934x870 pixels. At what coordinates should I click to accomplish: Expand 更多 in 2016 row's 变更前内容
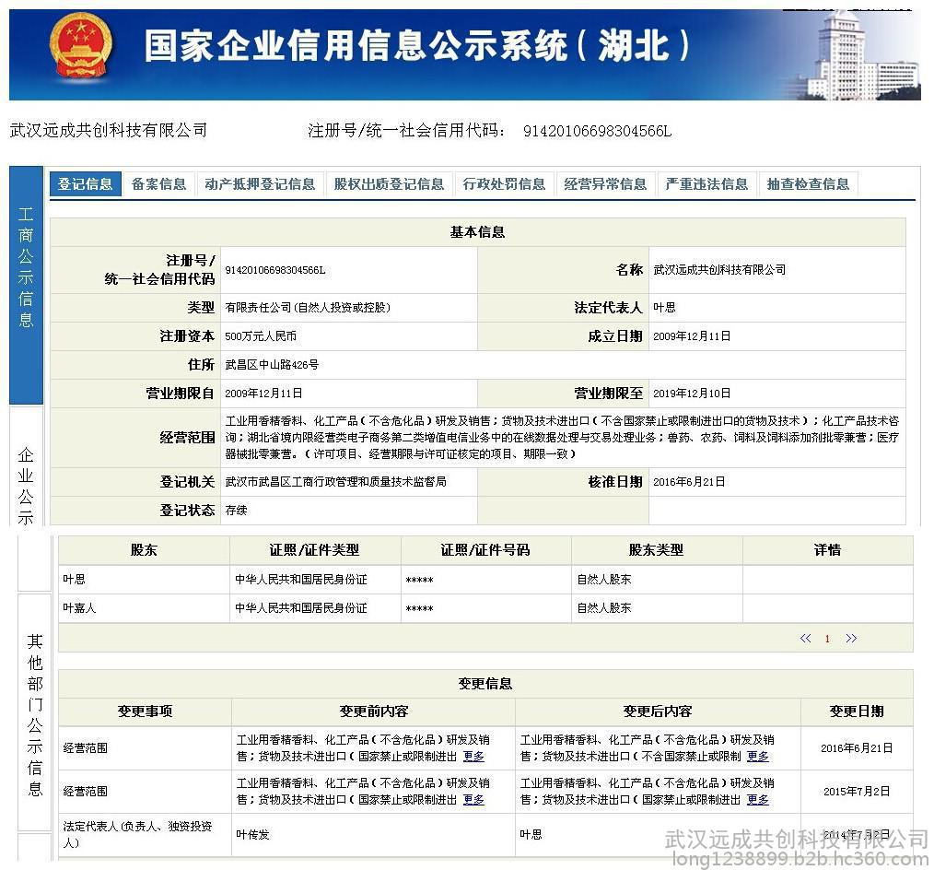pos(473,757)
